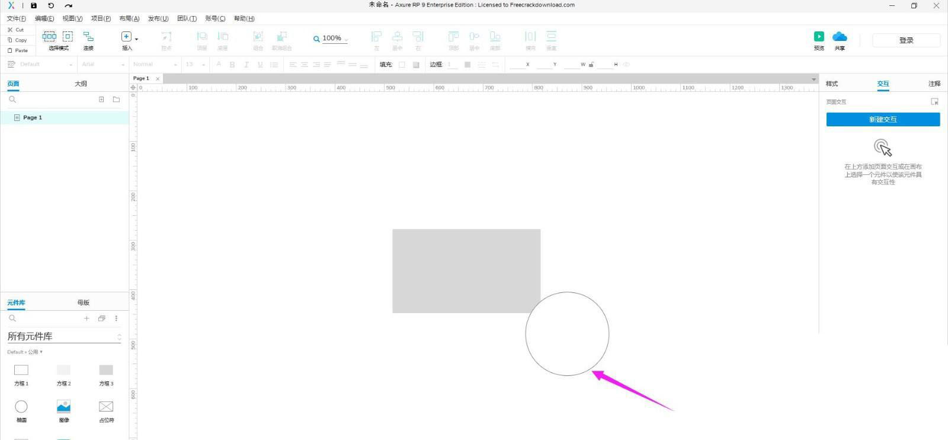This screenshot has height=440, width=948.
Task: Pick the 图像 (Image) widget from library
Action: (x=63, y=407)
